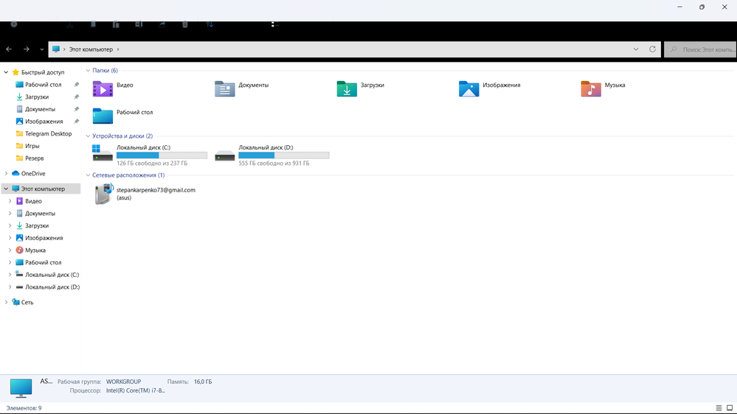The width and height of the screenshot is (737, 414).
Task: Select Локальный диск (D:) in tree
Action: [x=52, y=287]
